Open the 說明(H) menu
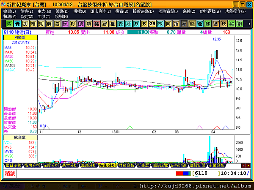 [61, 16]
